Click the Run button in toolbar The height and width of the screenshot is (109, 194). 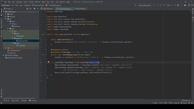(155, 5)
